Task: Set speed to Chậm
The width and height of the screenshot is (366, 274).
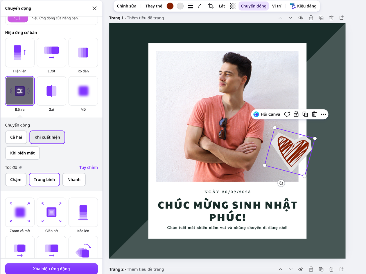Action: point(16,180)
